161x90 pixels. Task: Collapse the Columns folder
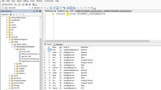pyautogui.click(x=15, y=49)
